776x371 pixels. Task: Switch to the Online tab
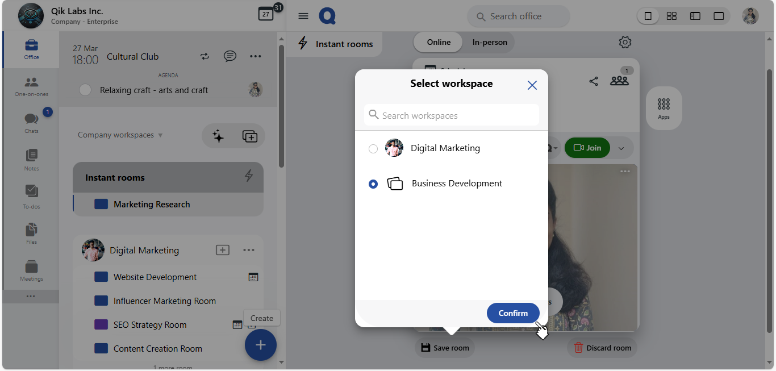click(439, 42)
